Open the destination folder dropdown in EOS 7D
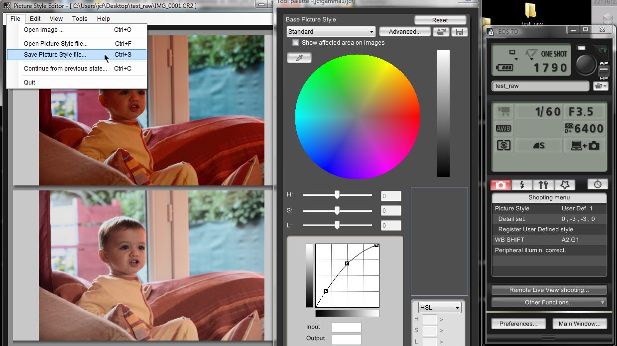This screenshot has width=617, height=346. click(601, 86)
